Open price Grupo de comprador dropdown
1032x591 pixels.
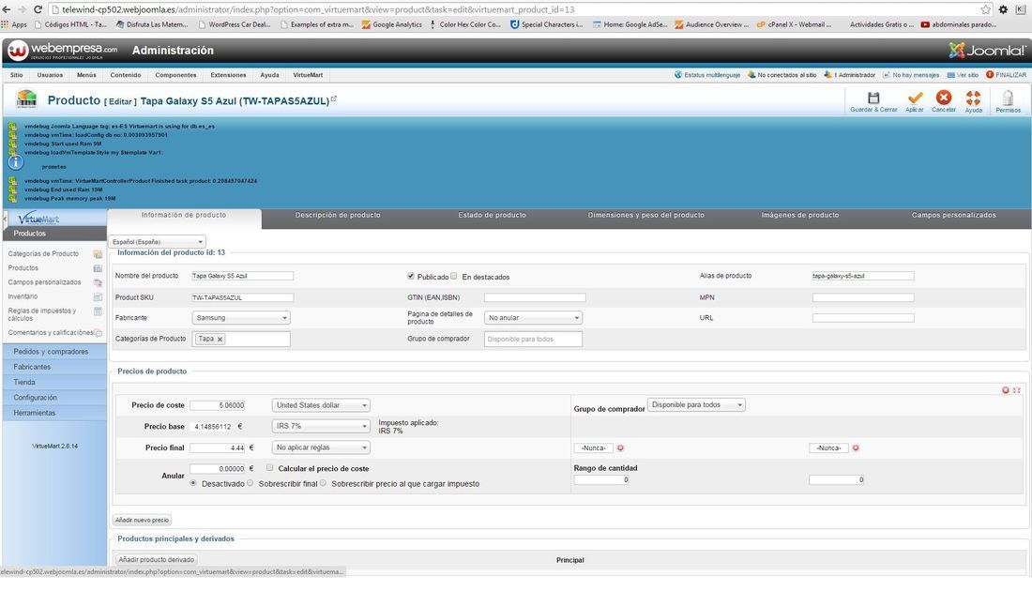696,404
